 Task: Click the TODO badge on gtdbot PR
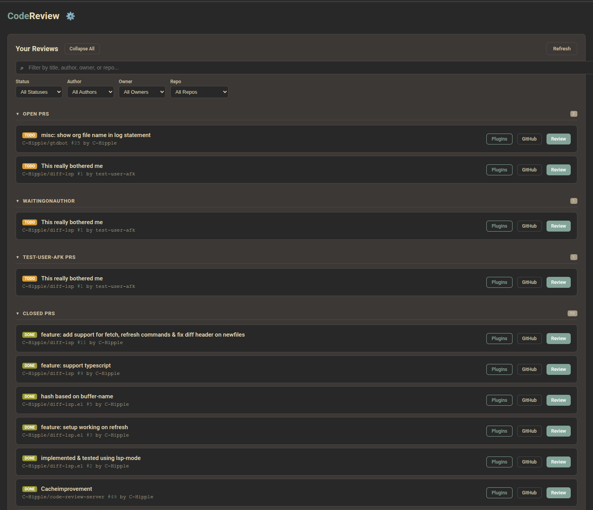click(30, 136)
